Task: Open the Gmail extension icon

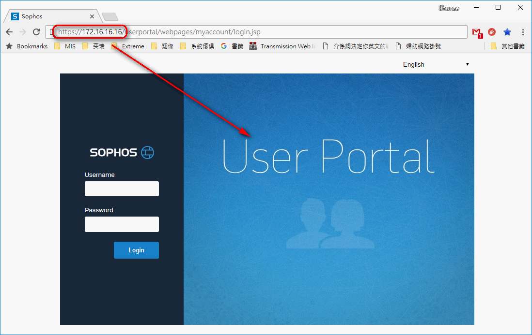Action: coord(477,33)
